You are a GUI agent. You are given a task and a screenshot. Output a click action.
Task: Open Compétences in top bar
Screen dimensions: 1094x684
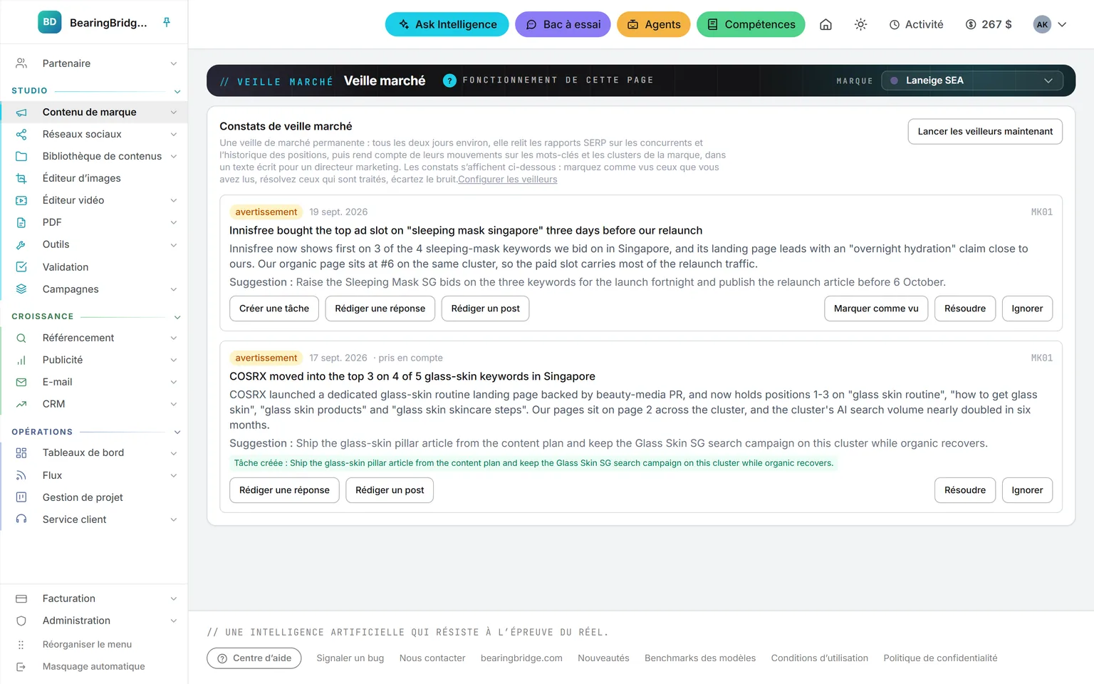click(751, 24)
